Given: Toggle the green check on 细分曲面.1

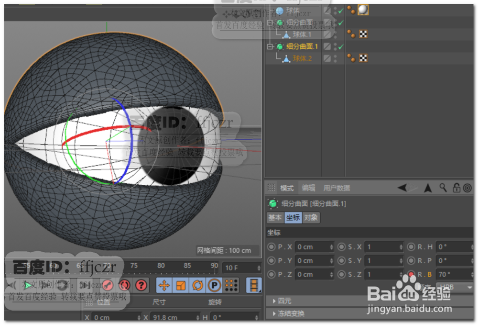Looking at the screenshot, I should pos(341,47).
